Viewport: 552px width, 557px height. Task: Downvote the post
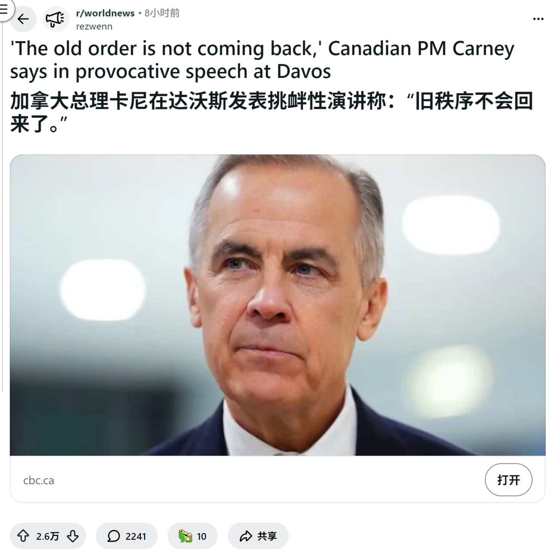[73, 536]
